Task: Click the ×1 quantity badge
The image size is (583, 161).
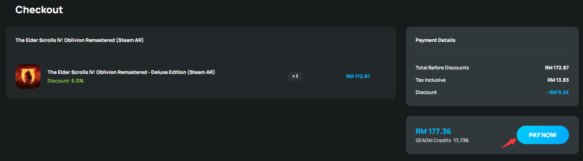Action: [x=295, y=76]
